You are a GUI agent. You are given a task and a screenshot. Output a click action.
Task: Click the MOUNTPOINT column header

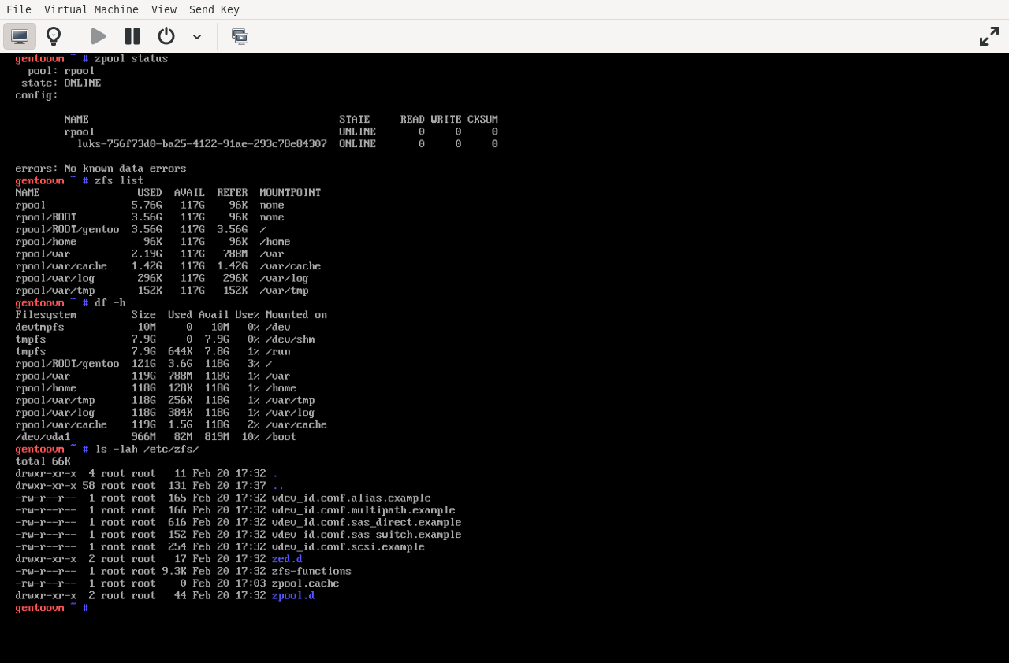pos(290,193)
